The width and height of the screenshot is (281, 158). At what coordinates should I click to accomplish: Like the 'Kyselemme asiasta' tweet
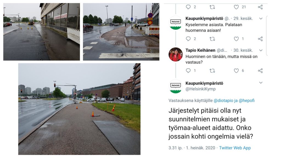pos(236,39)
